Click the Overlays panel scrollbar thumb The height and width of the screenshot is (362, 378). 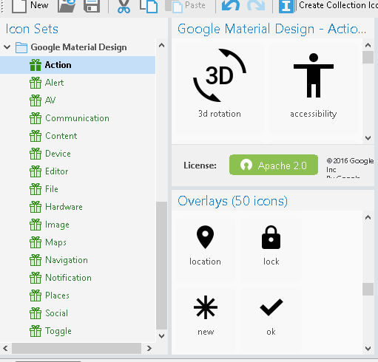point(368,289)
